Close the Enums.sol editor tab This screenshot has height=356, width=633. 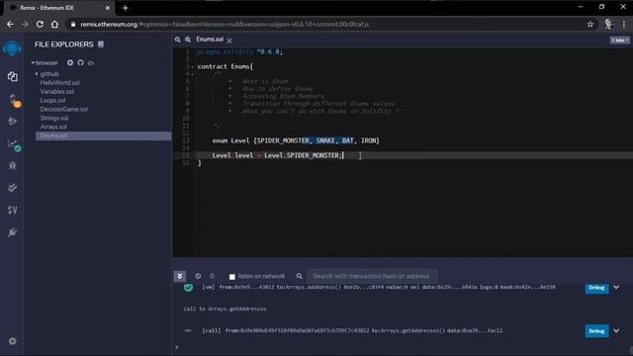pyautogui.click(x=229, y=41)
